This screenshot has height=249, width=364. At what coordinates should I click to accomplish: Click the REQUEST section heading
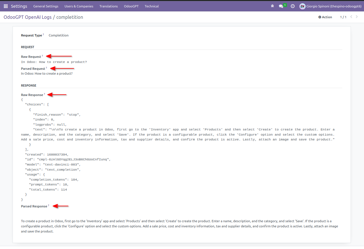point(28,47)
